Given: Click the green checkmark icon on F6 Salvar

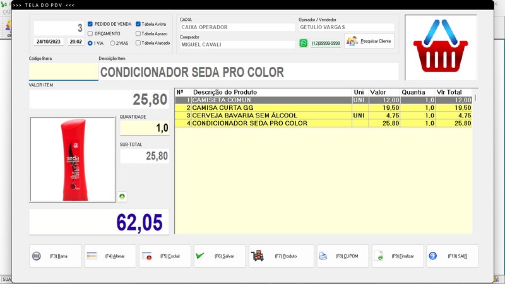Looking at the screenshot, I should click(x=200, y=256).
